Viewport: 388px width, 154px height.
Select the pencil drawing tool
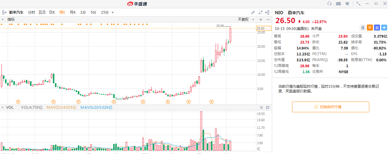tap(253, 12)
